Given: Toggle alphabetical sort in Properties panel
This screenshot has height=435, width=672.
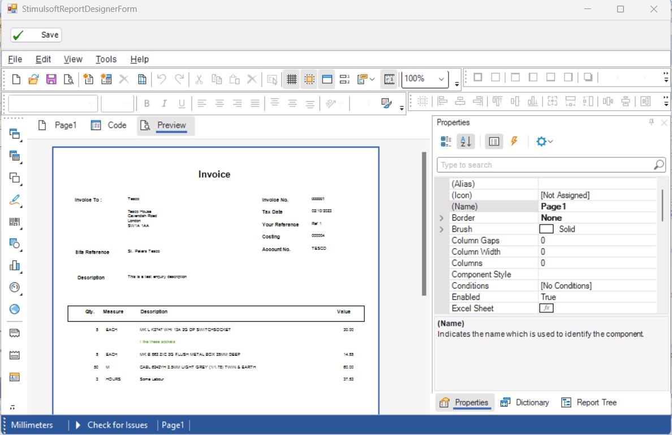Looking at the screenshot, I should 466,141.
